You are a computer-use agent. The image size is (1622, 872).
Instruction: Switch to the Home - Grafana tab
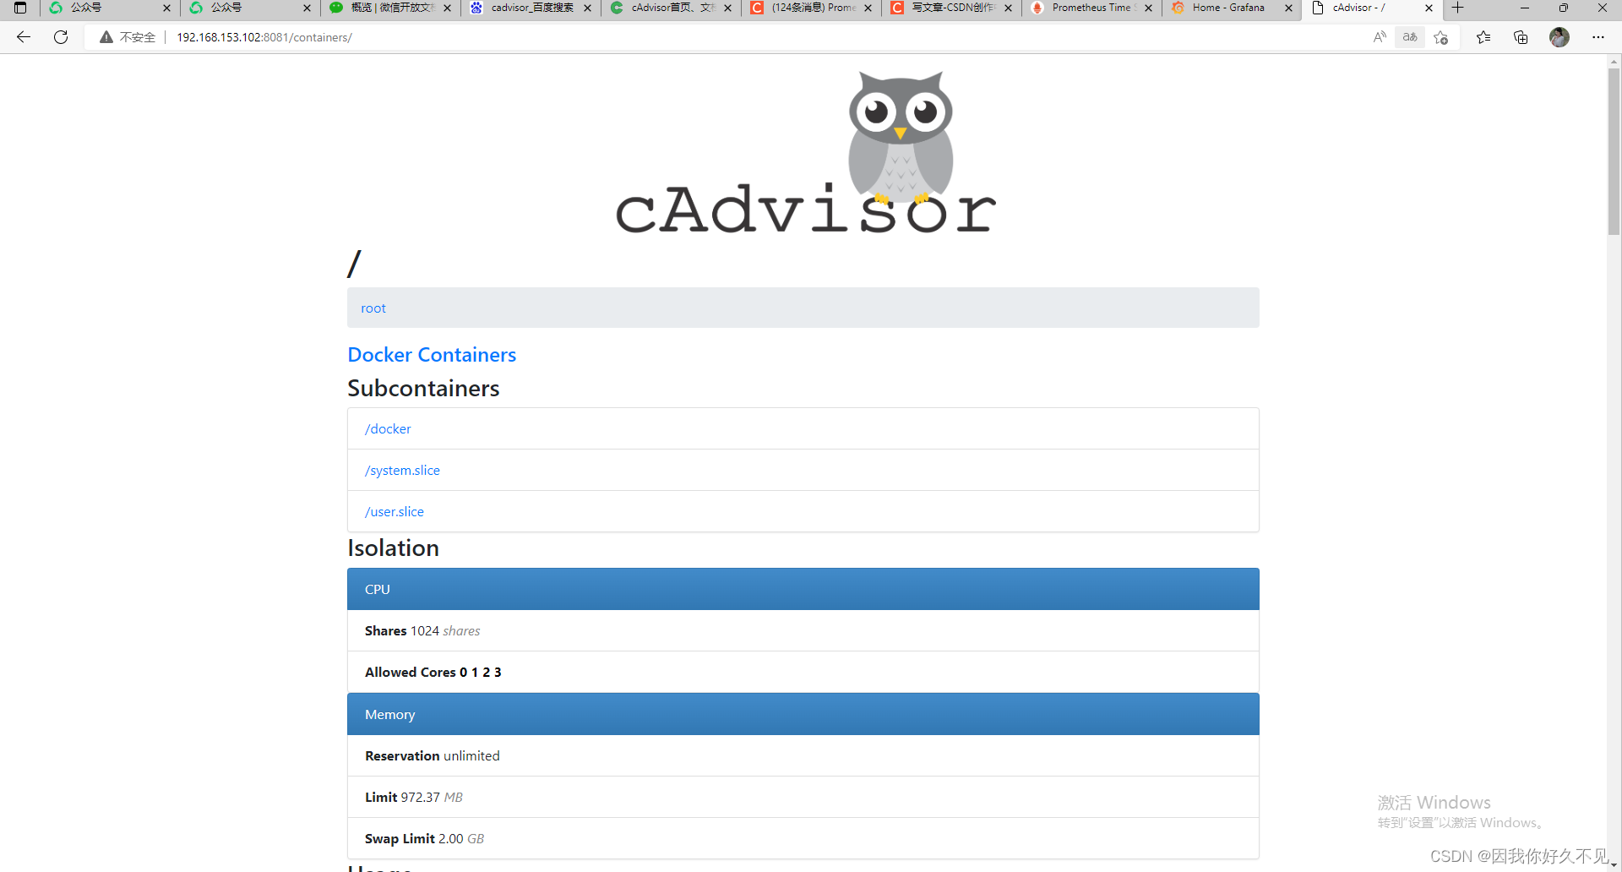(1225, 8)
